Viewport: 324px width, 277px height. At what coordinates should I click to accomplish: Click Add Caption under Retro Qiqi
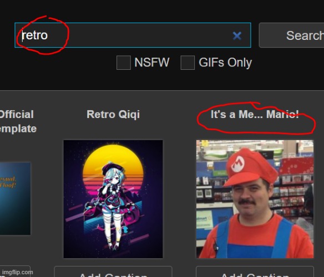[113, 272]
